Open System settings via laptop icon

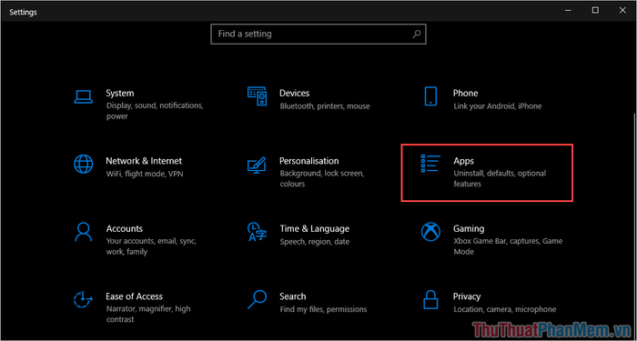[x=84, y=96]
